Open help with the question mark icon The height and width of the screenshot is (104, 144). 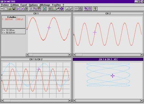click(x=95, y=9)
